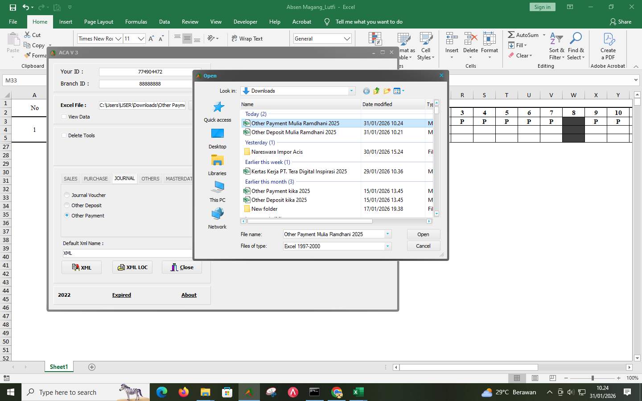Select the Journal Voucher radio button

pyautogui.click(x=67, y=195)
